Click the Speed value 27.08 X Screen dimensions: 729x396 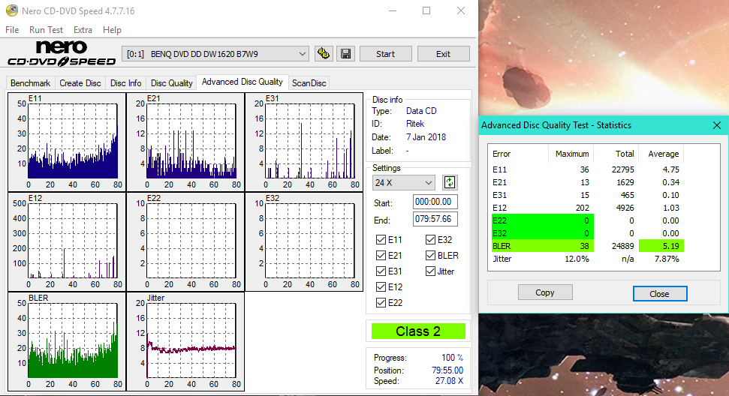click(x=449, y=381)
